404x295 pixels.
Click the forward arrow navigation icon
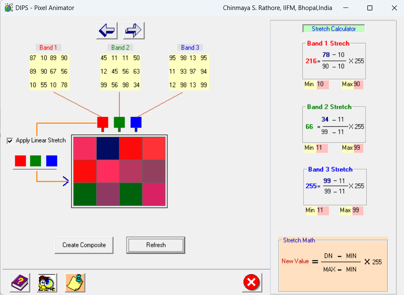point(134,30)
